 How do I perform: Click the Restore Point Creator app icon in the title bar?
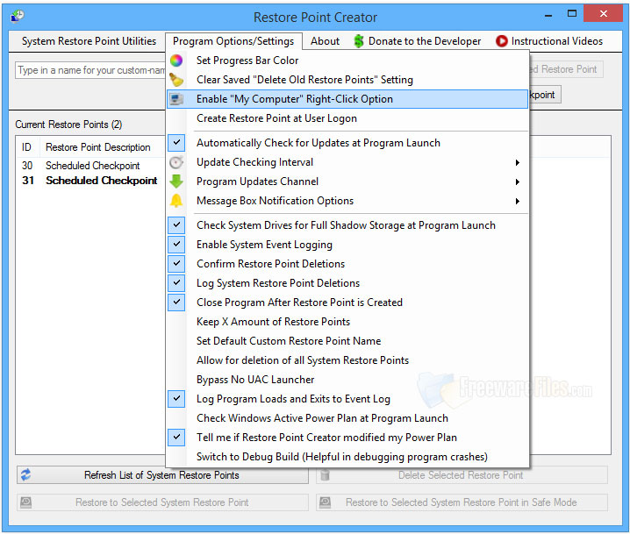coord(18,16)
